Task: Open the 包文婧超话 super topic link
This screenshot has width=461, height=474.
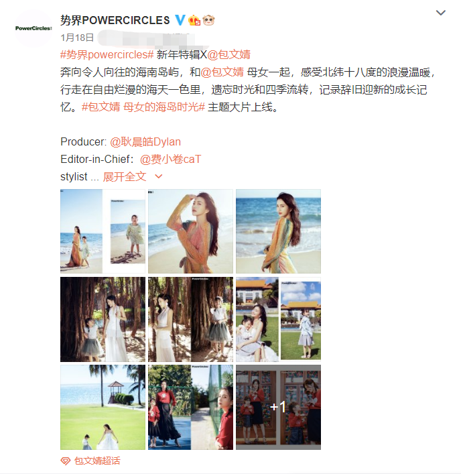Action: pos(97,461)
